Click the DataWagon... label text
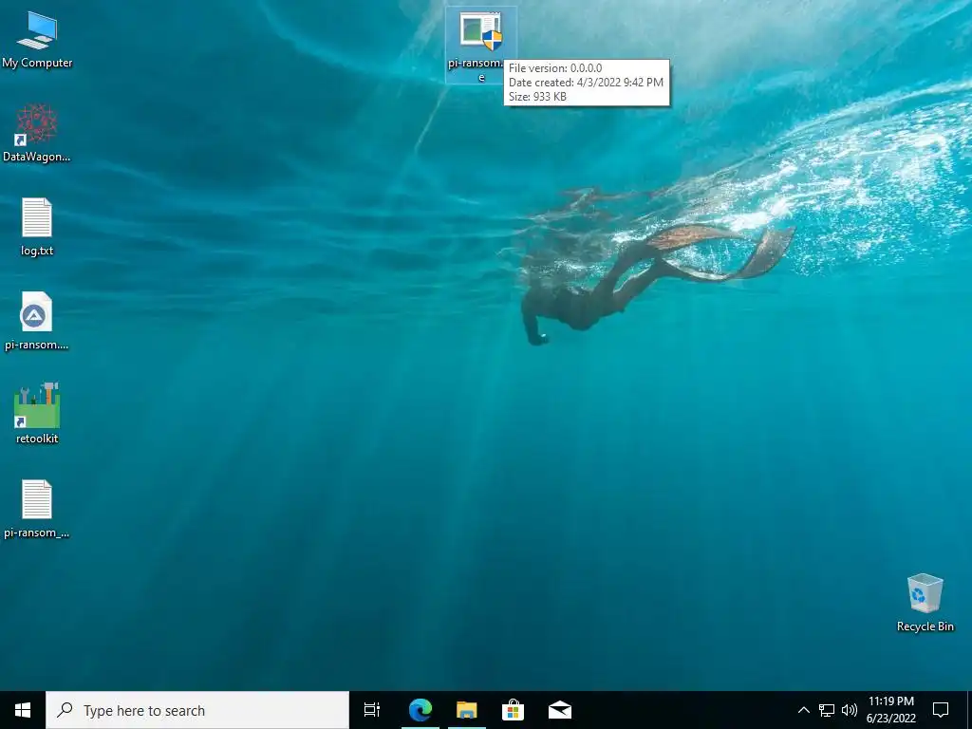The width and height of the screenshot is (972, 729). click(x=37, y=157)
